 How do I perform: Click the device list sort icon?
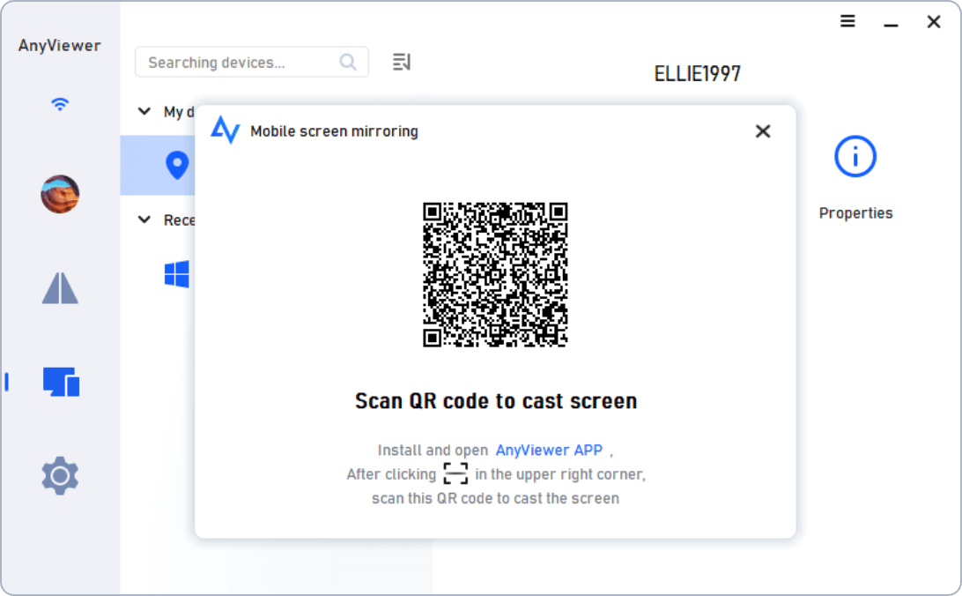pyautogui.click(x=402, y=62)
